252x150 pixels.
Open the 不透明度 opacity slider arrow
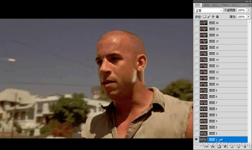(249, 10)
